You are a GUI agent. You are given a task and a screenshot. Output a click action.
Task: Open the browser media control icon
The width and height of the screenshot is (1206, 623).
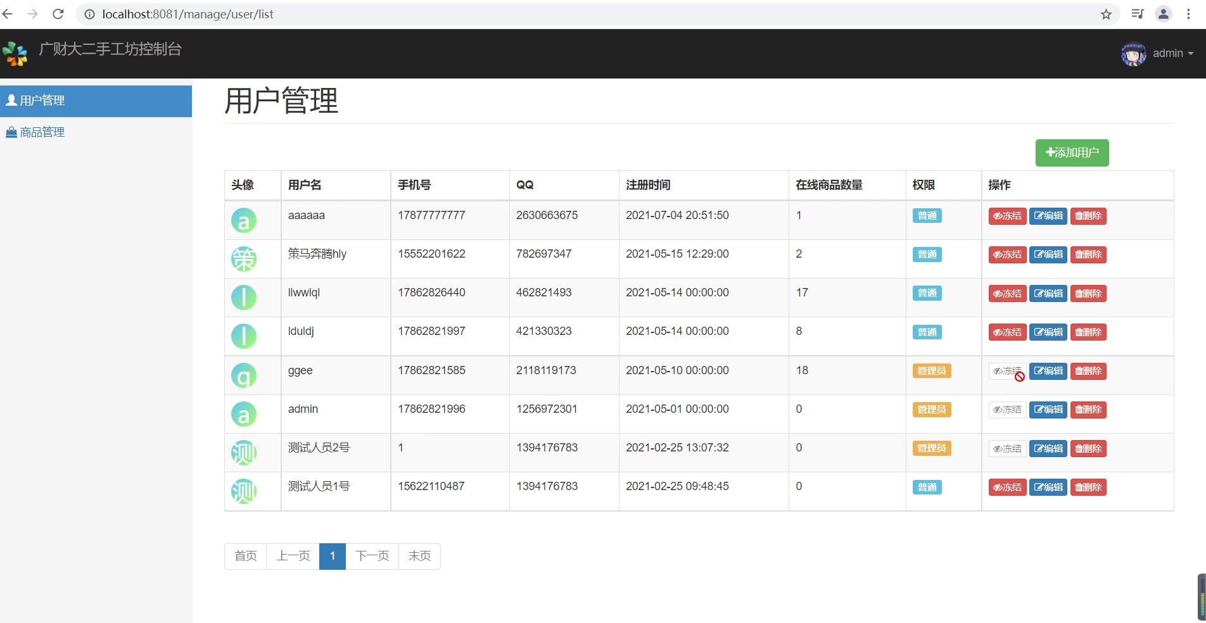click(1138, 14)
